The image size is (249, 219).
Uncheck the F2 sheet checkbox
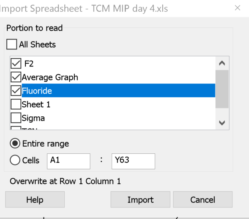coord(16,64)
